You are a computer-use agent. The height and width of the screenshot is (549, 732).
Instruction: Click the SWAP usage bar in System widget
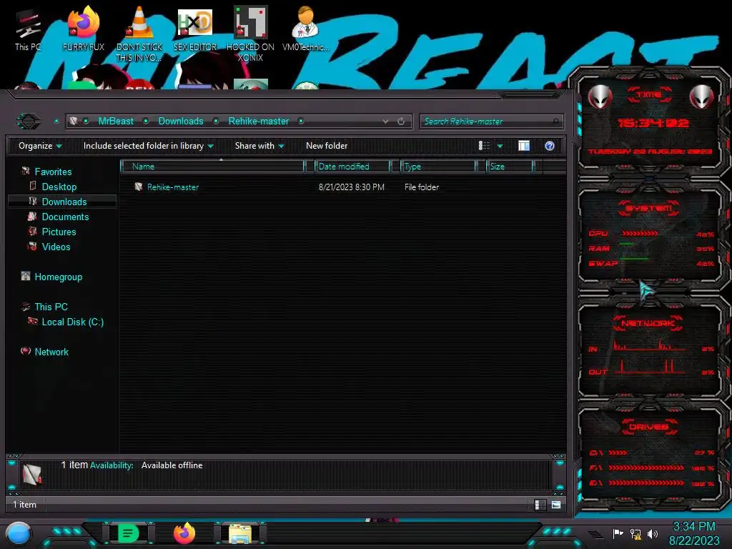coord(634,259)
